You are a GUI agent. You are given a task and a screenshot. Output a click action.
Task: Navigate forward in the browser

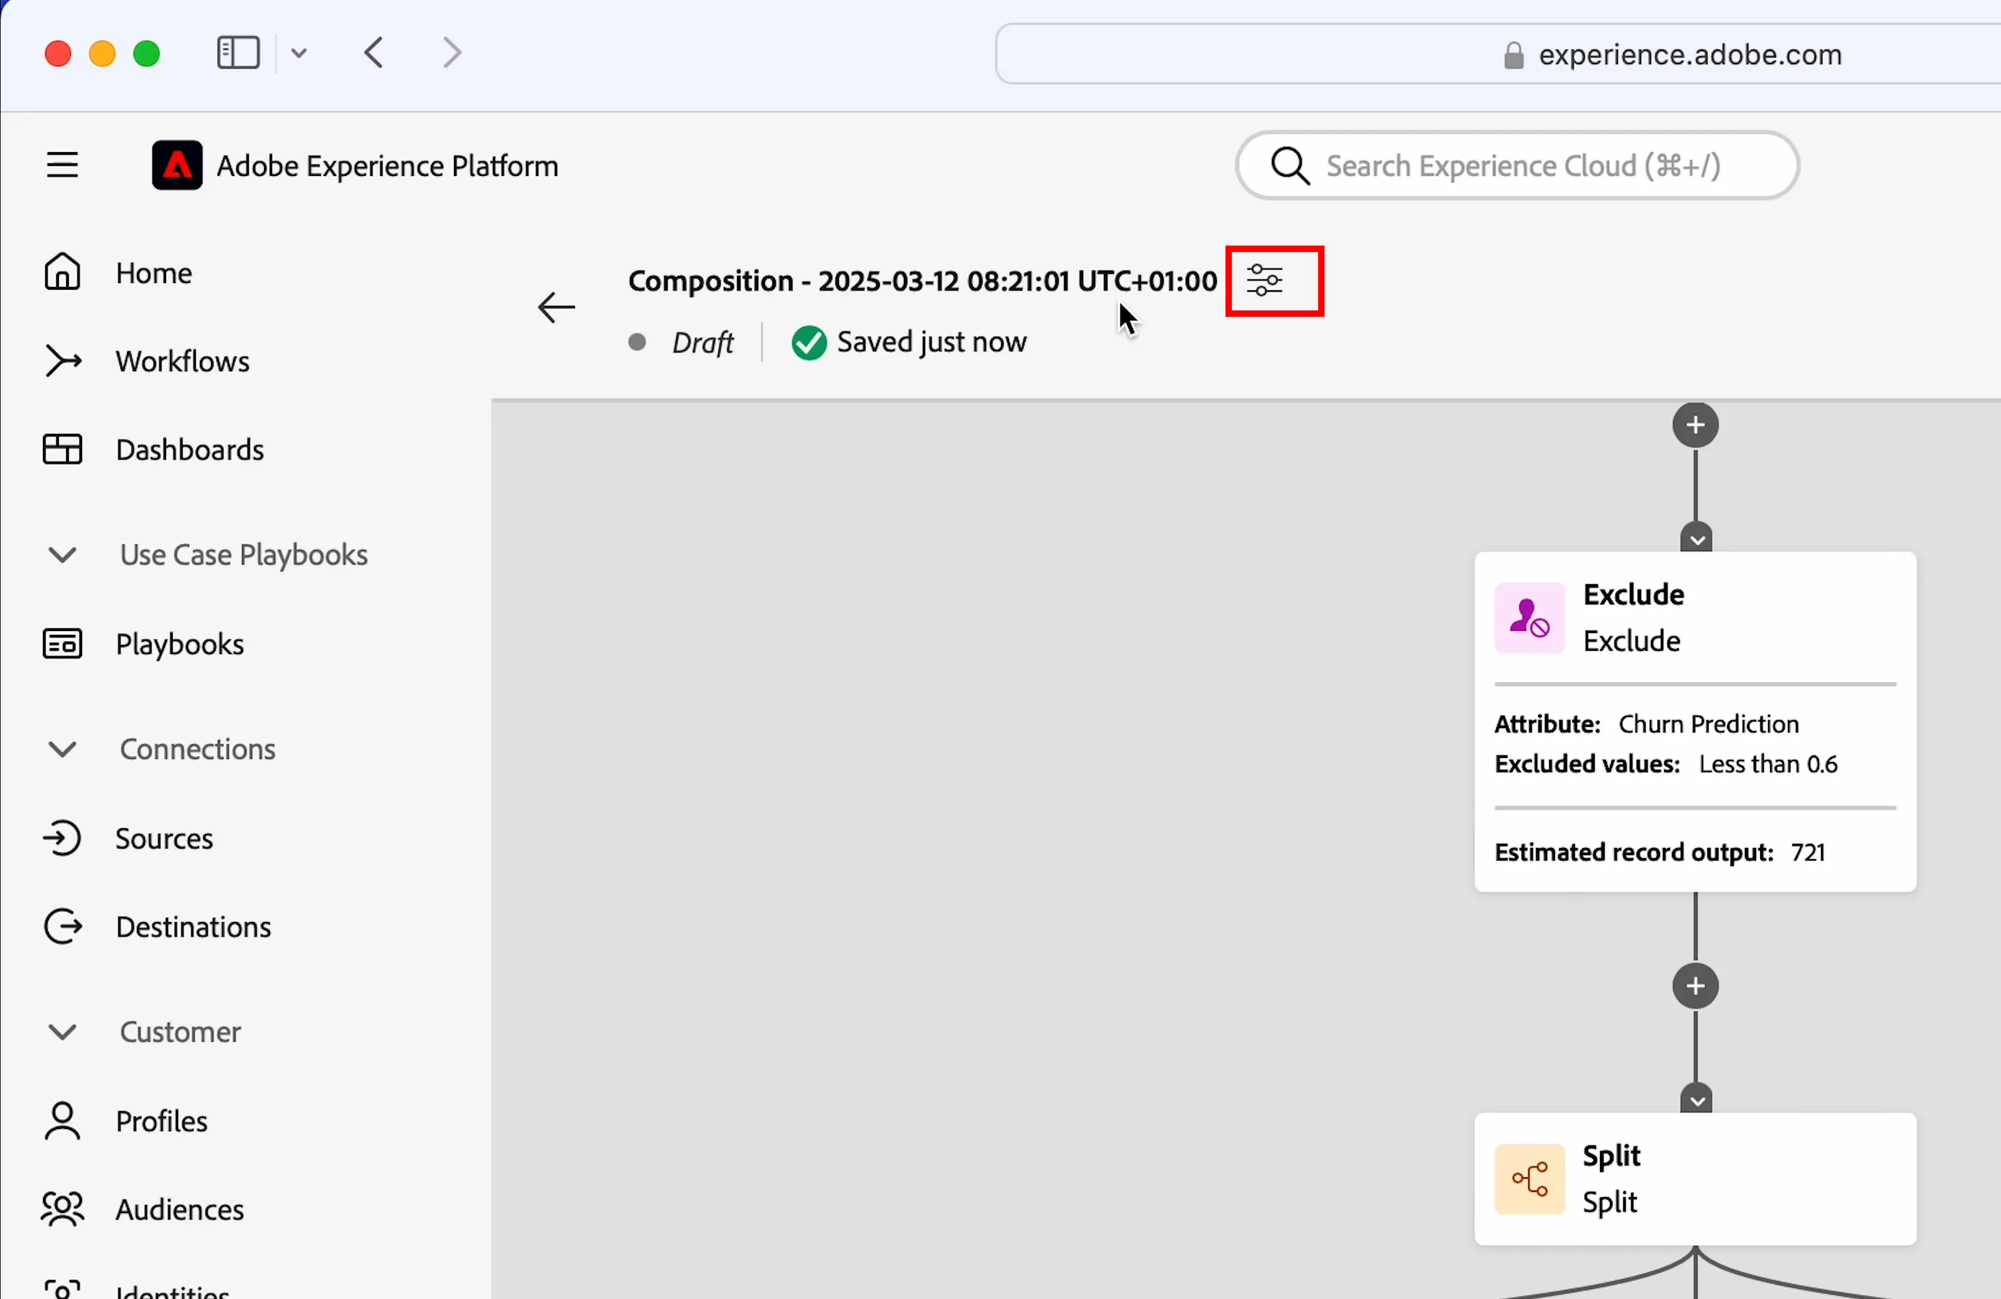[453, 52]
